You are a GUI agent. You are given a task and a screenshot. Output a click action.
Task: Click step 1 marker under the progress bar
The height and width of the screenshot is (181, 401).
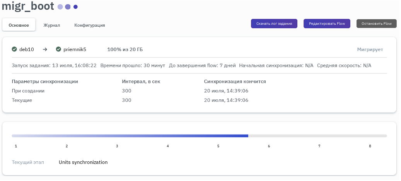tap(16, 146)
